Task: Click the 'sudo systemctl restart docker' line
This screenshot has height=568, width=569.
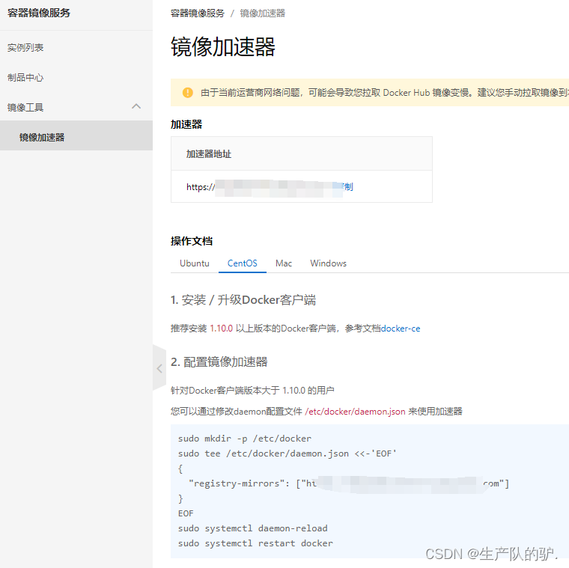Action: click(255, 543)
